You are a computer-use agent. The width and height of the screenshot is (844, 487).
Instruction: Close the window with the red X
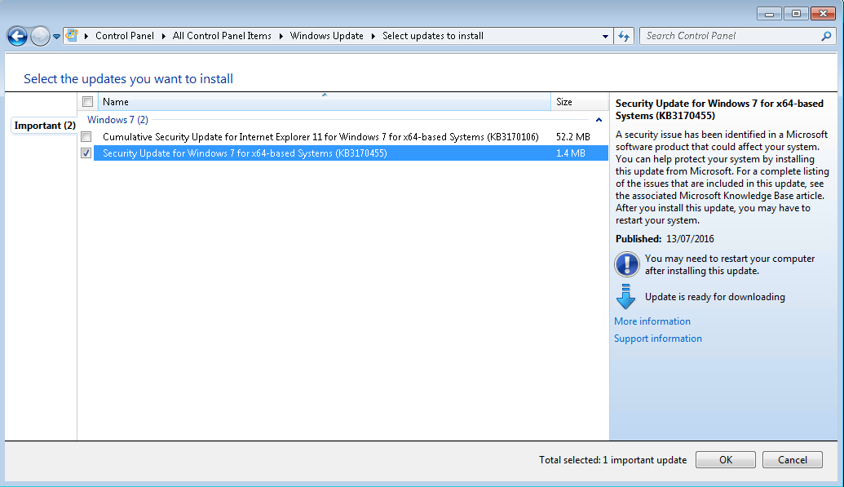823,14
